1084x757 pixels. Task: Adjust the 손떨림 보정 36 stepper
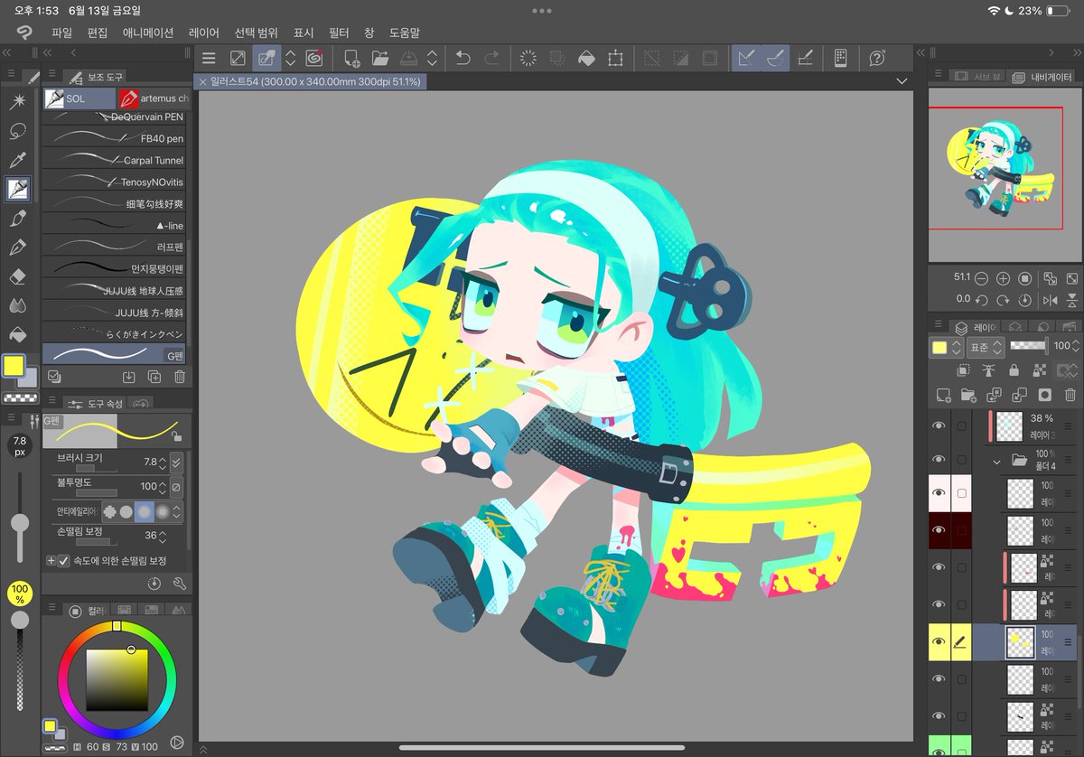click(x=162, y=536)
